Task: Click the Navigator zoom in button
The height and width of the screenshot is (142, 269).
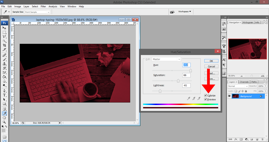Action: pos(263,76)
